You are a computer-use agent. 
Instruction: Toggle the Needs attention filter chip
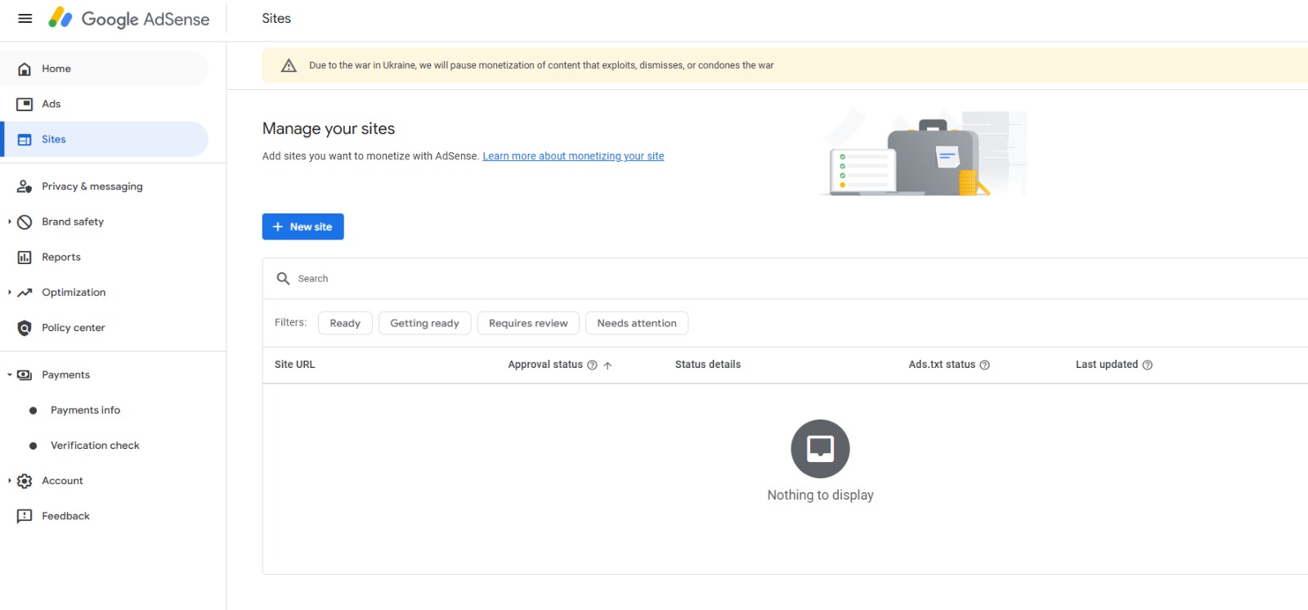coord(637,323)
